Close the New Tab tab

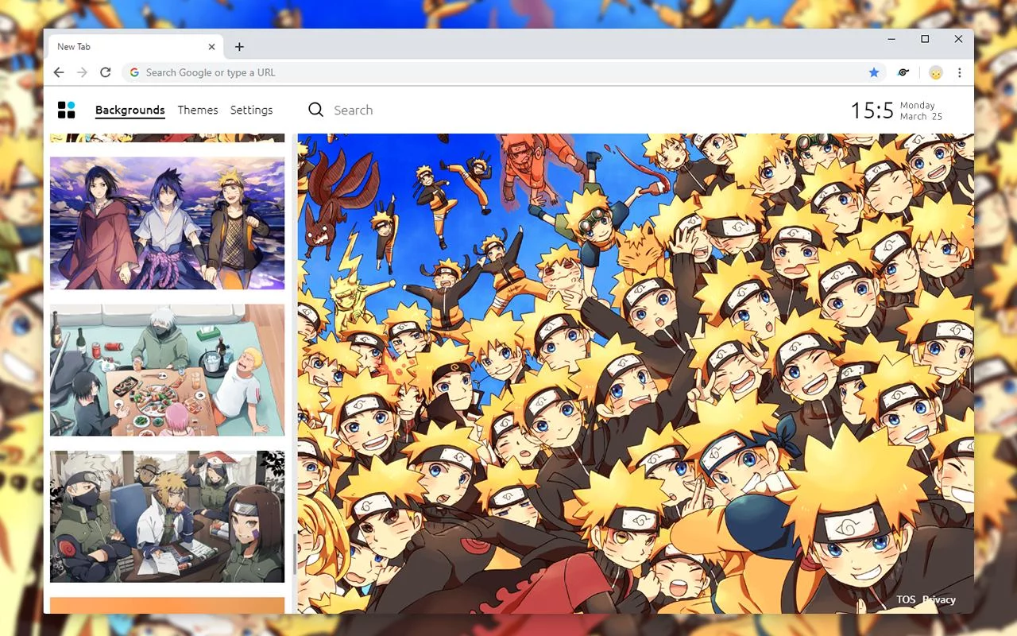(x=211, y=47)
